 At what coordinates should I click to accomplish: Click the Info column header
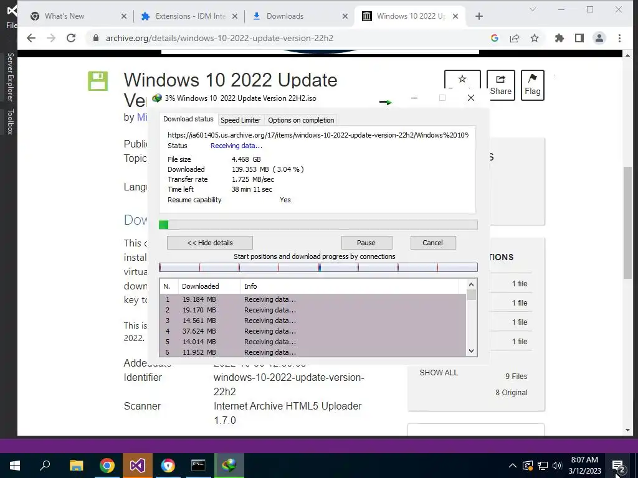click(x=350, y=286)
